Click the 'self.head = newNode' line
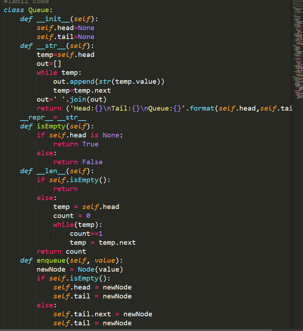303x331 pixels. click(x=92, y=287)
